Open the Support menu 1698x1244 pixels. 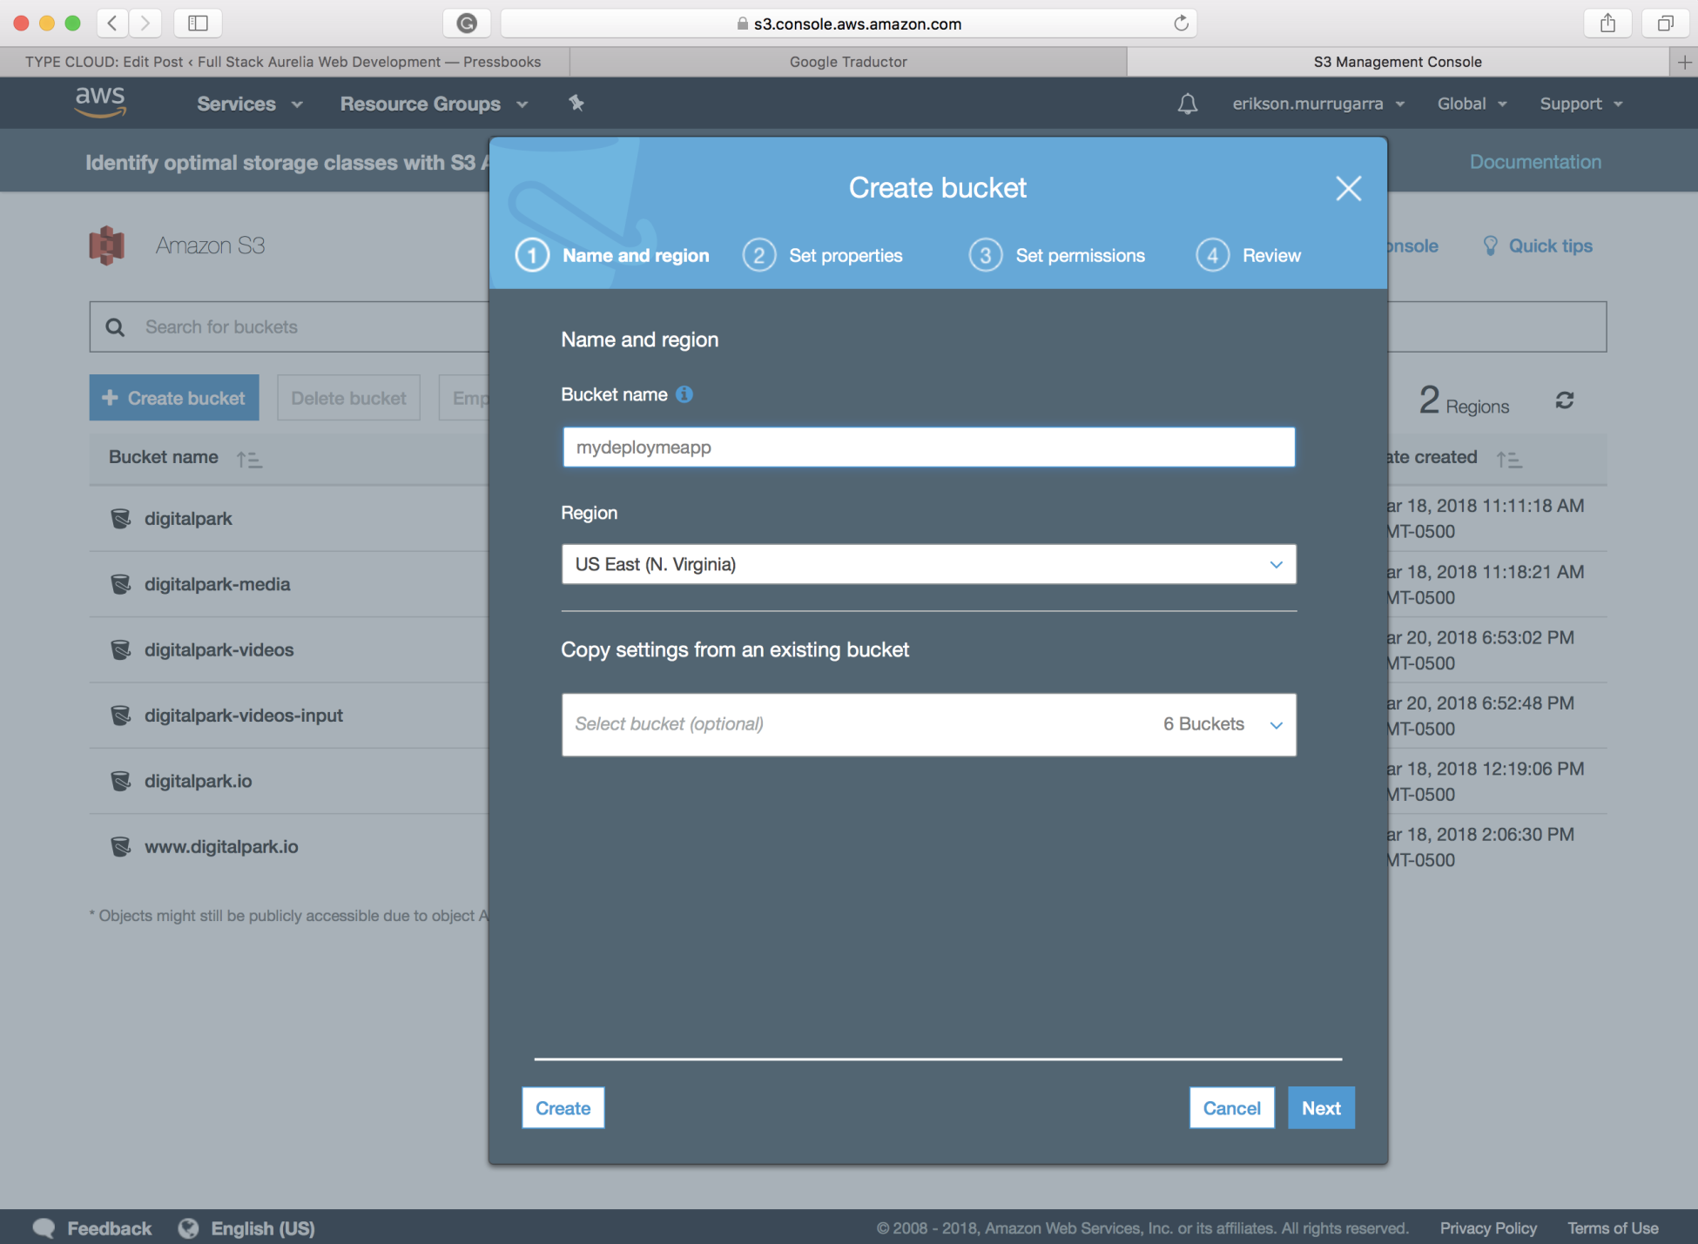(x=1581, y=104)
